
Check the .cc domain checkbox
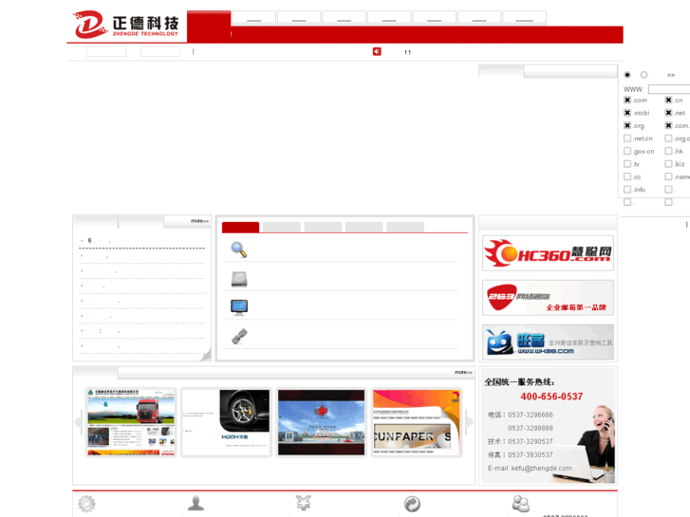[627, 176]
